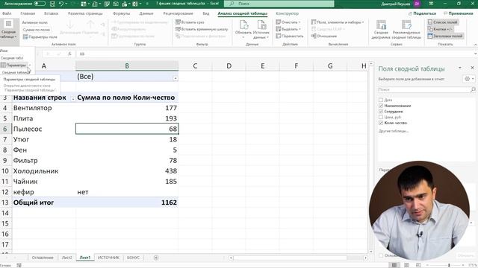Toggle Заголовки полей button
This screenshot has height=268, width=478.
click(x=445, y=36)
